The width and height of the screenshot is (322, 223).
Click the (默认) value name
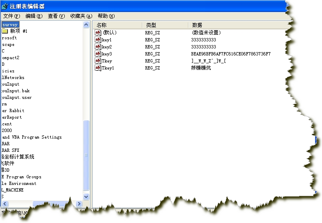110,33
